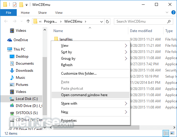
Task: Select Local Disk (C:) drive
Action: pos(21,99)
